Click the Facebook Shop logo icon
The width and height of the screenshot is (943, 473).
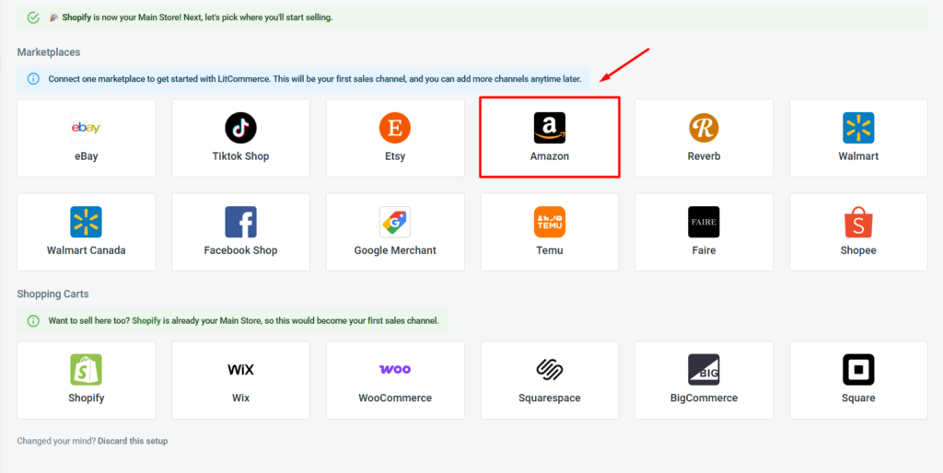(x=240, y=222)
